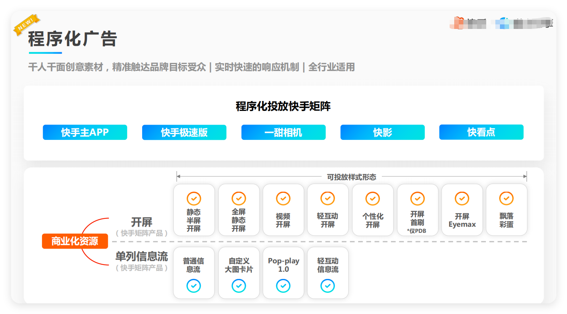
Task: Click the 快影 button
Action: [x=383, y=132]
